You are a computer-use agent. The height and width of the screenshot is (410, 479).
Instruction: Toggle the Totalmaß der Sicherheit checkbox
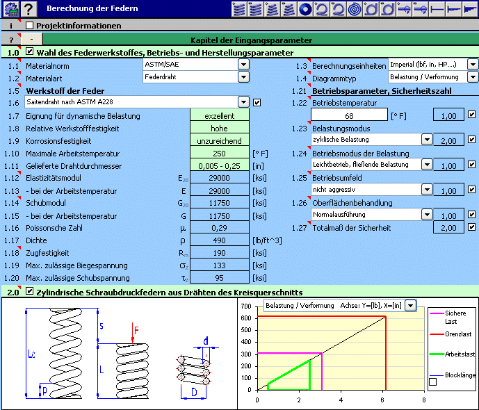pyautogui.click(x=471, y=227)
